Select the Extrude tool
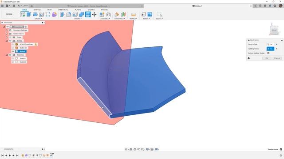 coord(29,14)
